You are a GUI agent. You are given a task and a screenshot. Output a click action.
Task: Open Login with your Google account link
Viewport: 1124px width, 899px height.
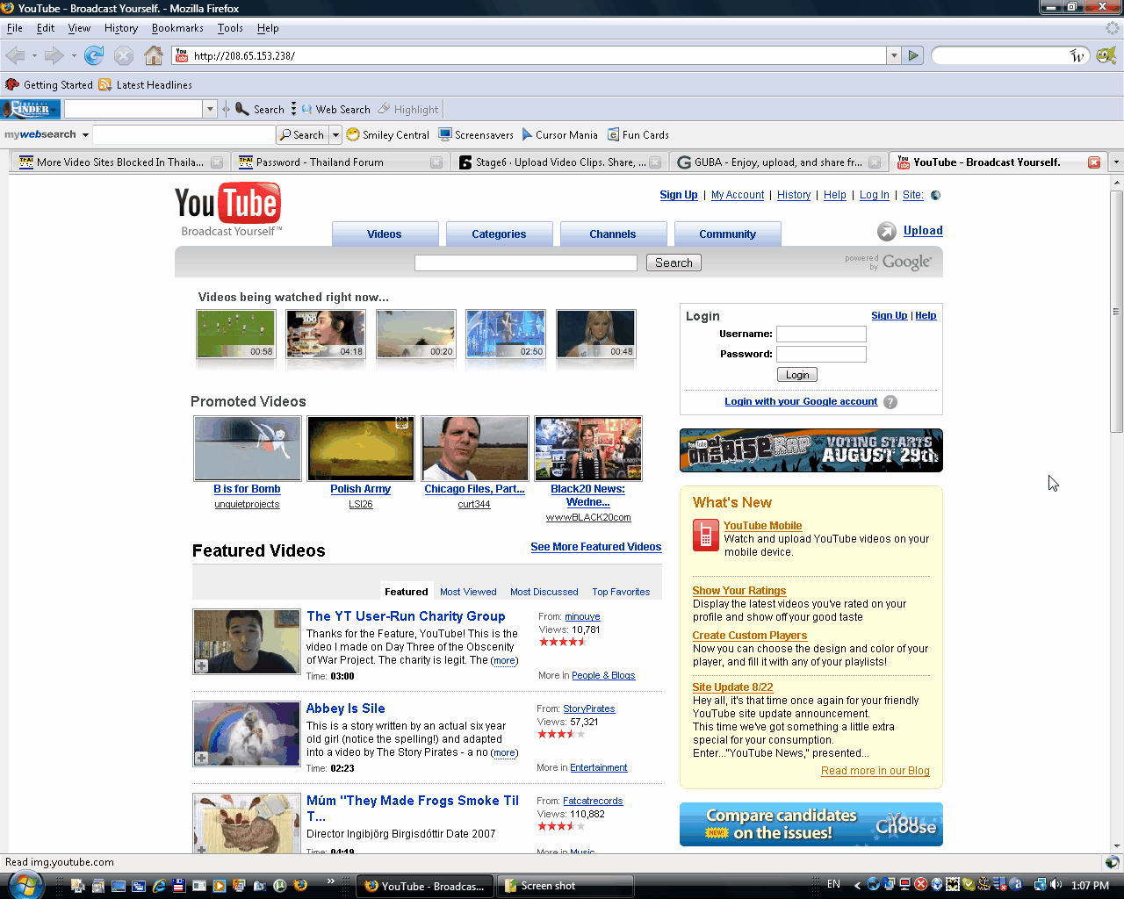point(801,401)
